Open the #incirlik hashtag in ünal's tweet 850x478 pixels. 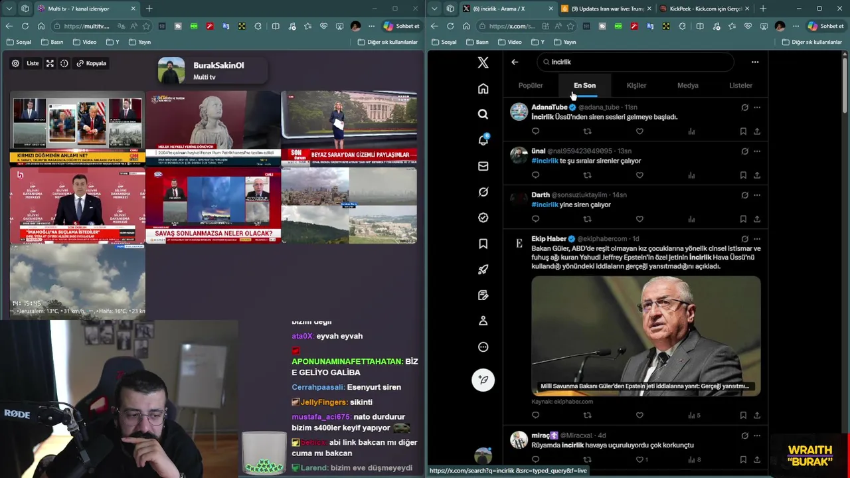click(545, 161)
